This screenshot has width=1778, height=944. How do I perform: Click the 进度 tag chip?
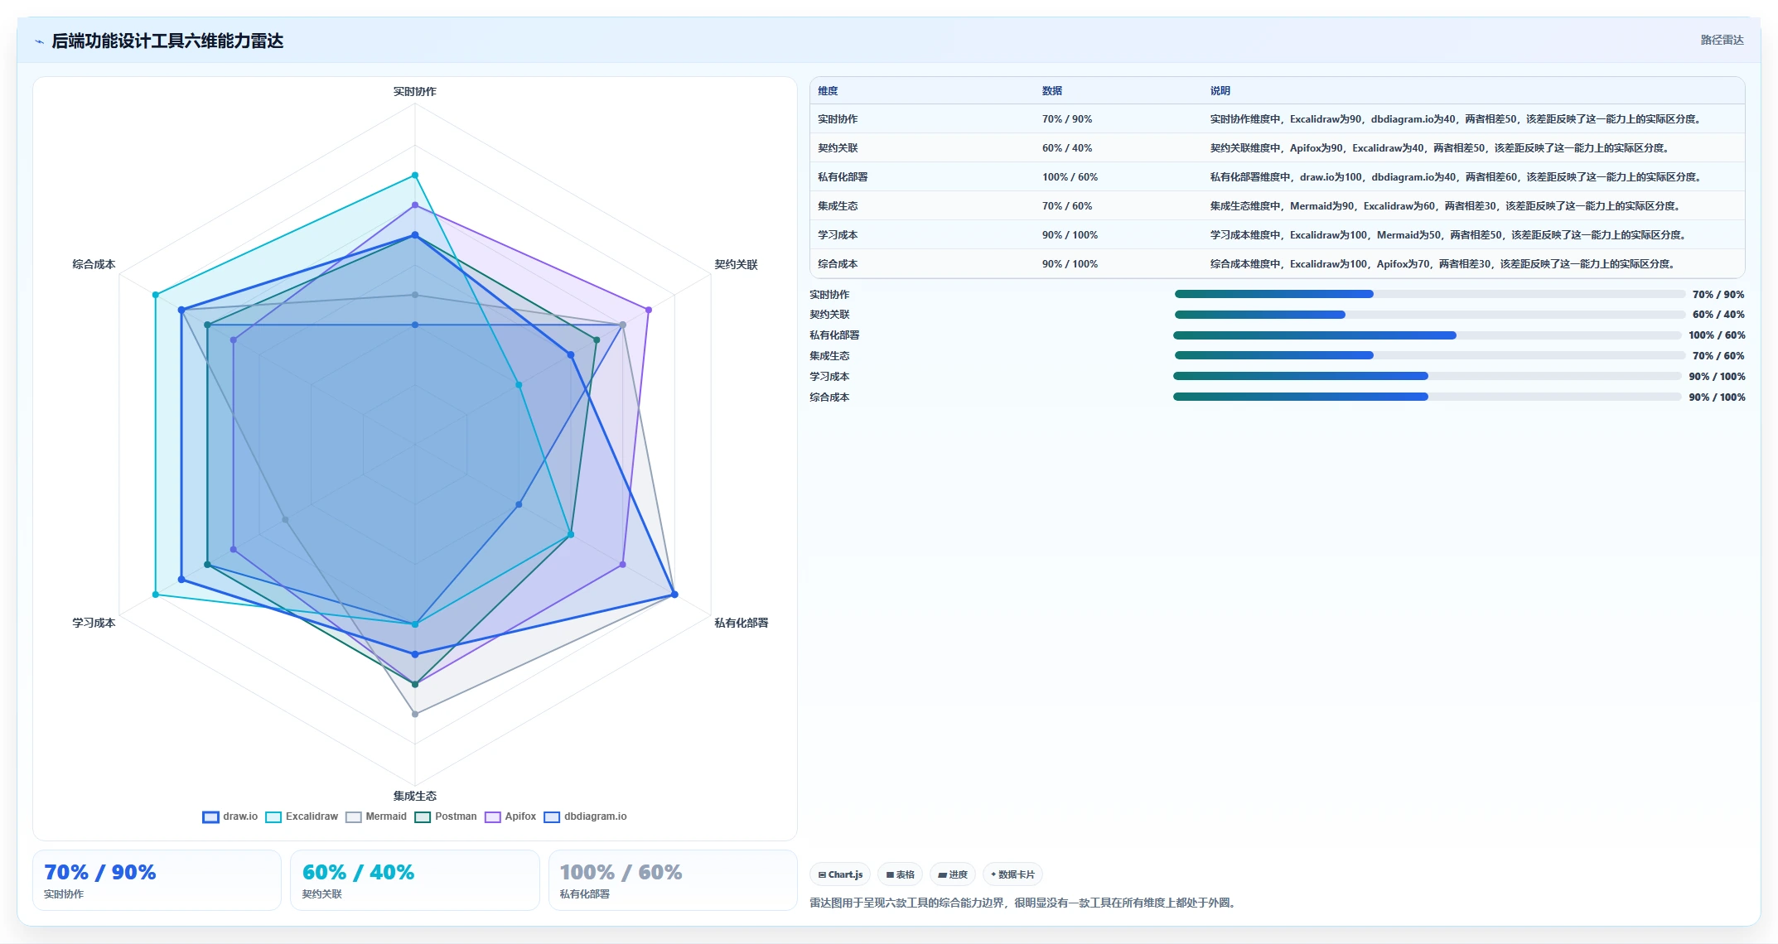point(953,874)
